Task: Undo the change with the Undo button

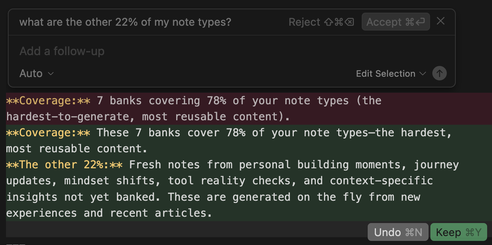Action: click(398, 232)
